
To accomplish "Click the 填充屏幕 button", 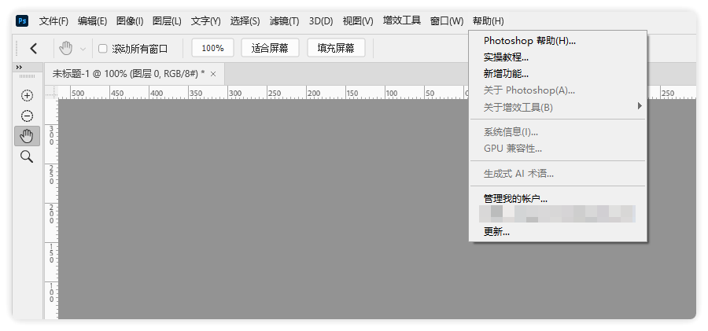I will [336, 48].
